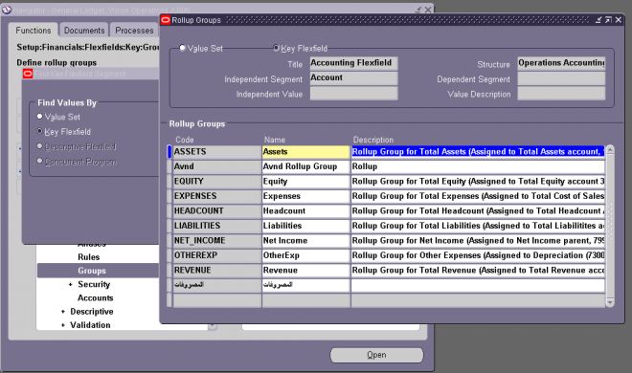Click the Structure field Operations Accounting
632x373 pixels.
coord(561,63)
